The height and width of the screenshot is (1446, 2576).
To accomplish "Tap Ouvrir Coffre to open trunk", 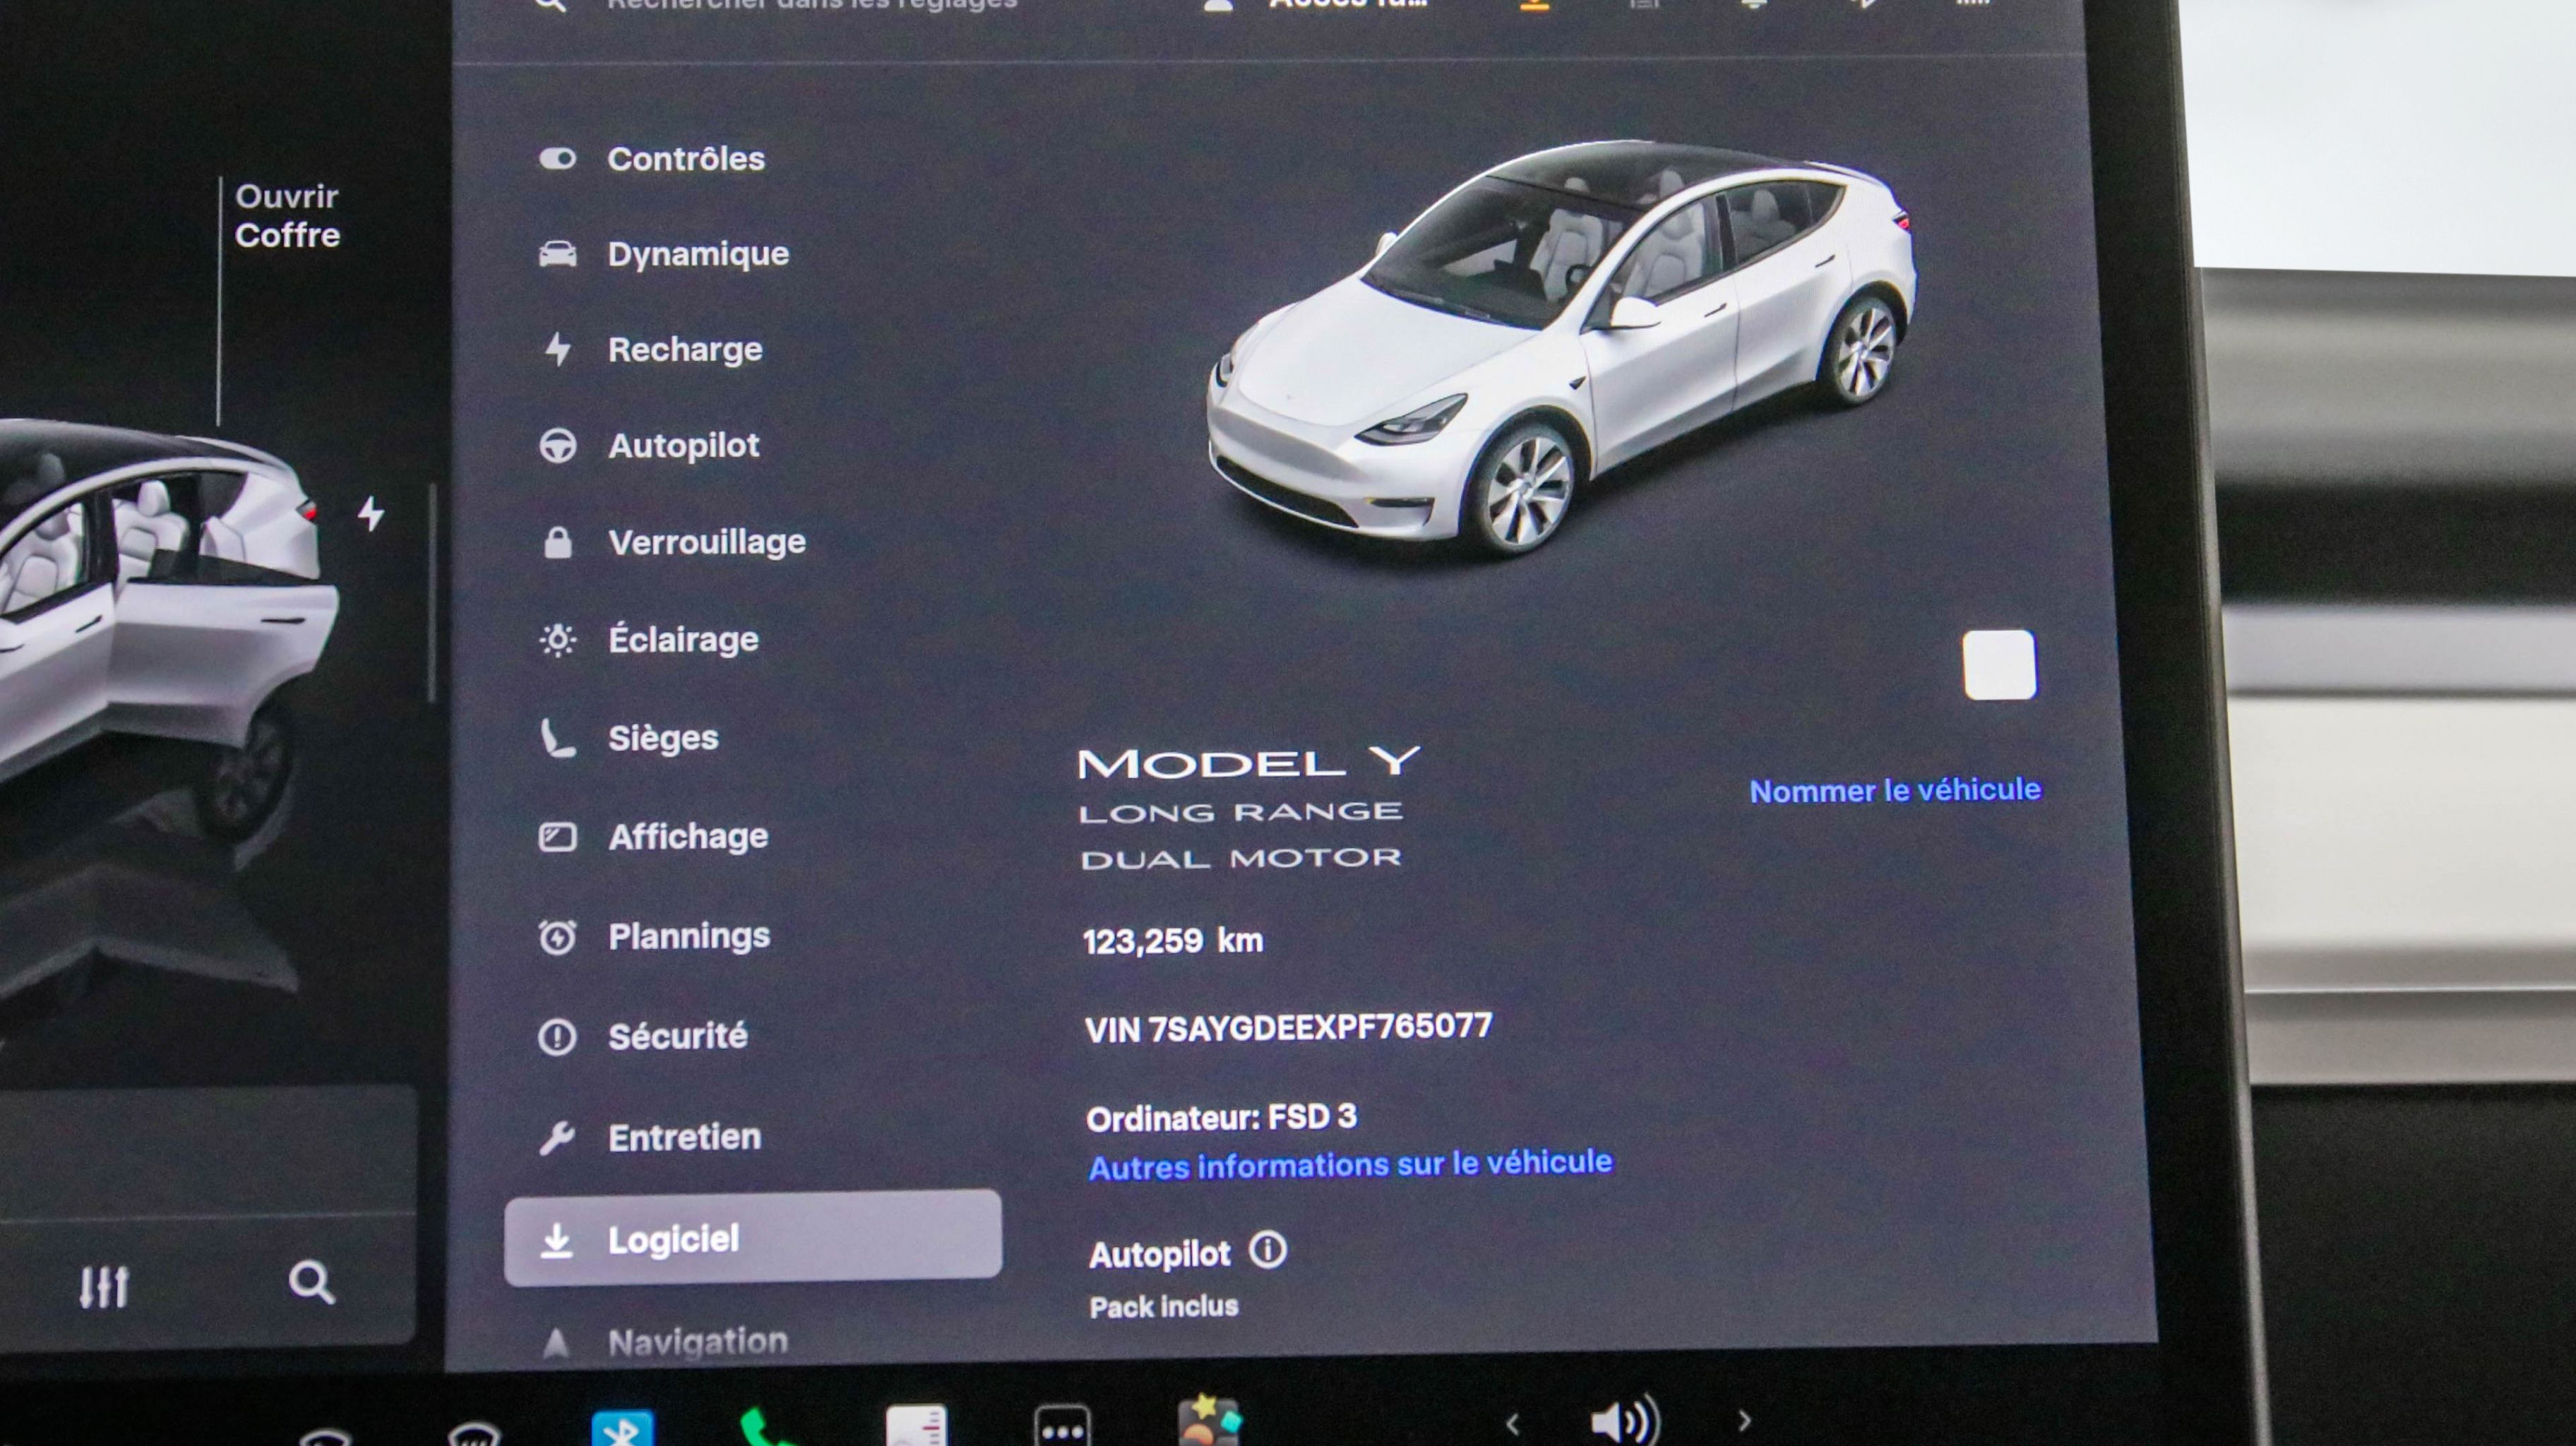I will [287, 216].
